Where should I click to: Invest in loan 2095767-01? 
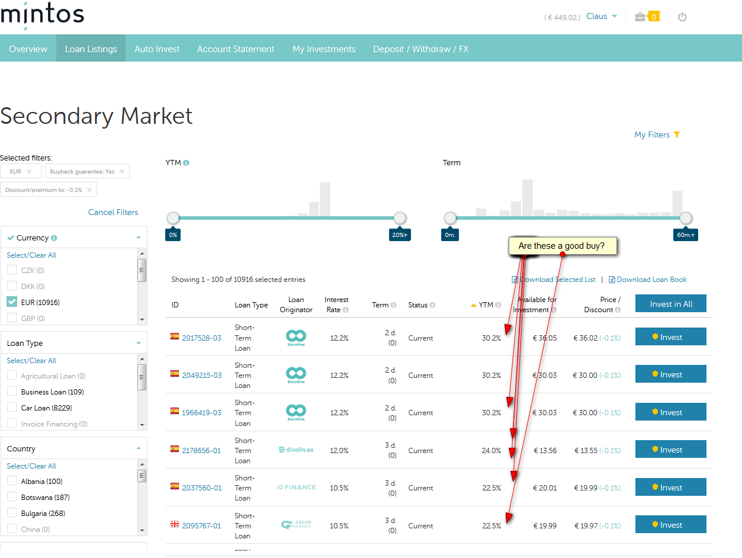(671, 525)
